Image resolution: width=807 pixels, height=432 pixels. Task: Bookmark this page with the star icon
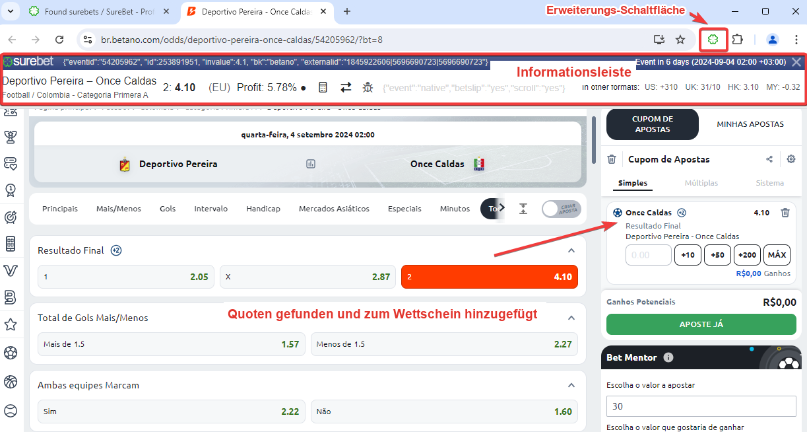[680, 40]
